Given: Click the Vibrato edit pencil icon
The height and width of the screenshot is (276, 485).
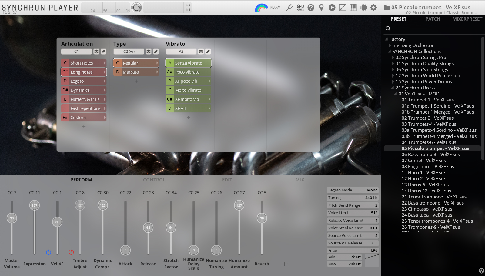Looking at the screenshot, I should pyautogui.click(x=208, y=52).
